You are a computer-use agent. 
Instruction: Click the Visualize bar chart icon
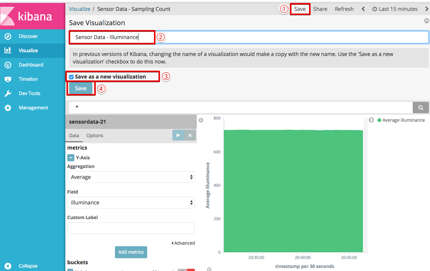pos(8,50)
